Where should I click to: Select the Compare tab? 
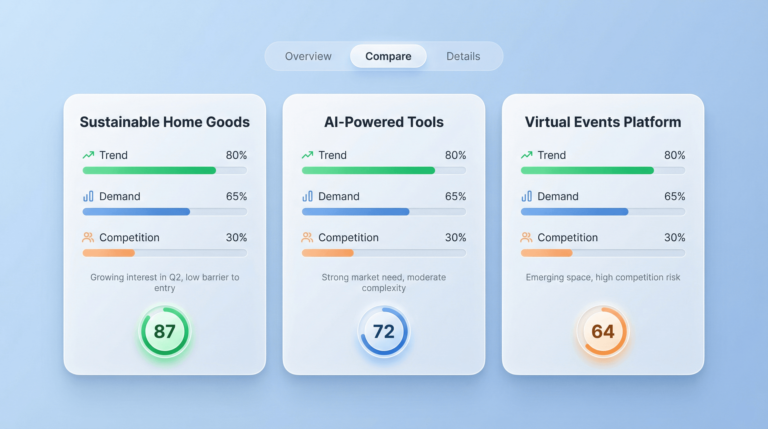[388, 56]
